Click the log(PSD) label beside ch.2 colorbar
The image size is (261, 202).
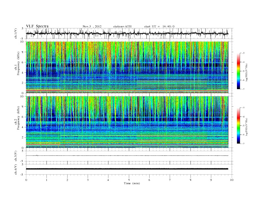click(x=246, y=127)
